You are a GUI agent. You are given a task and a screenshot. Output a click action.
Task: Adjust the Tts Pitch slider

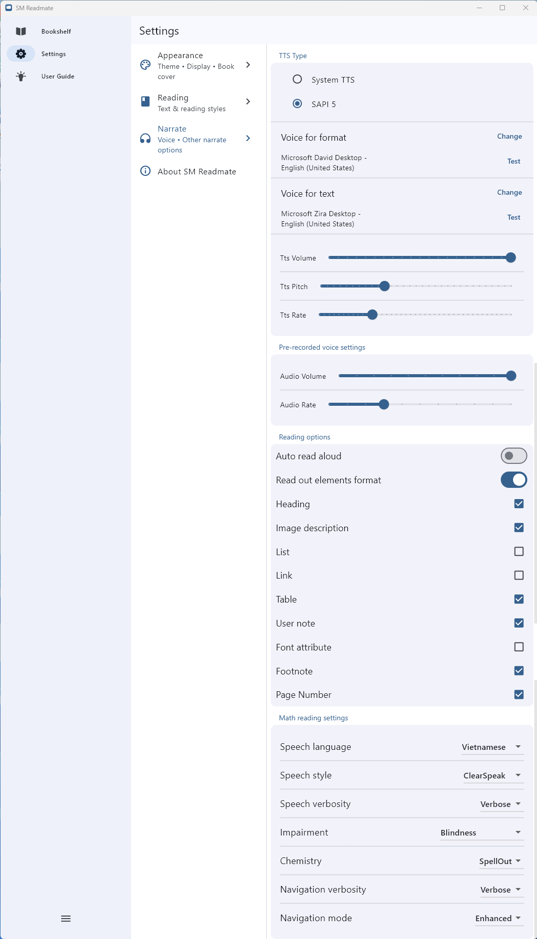click(x=384, y=286)
